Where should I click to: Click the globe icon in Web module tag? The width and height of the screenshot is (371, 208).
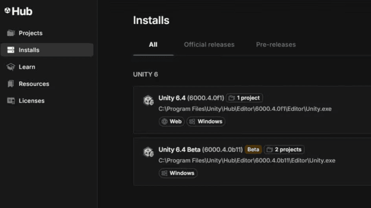coord(164,122)
